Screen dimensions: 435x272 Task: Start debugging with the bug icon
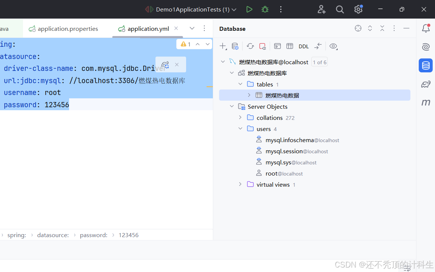265,9
